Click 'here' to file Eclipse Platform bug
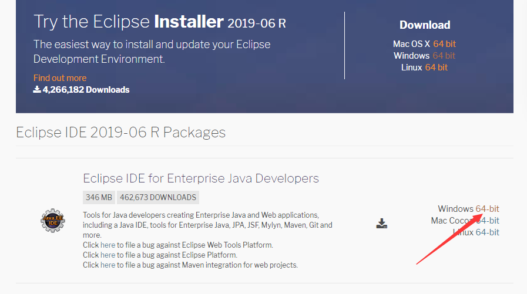The height and width of the screenshot is (294, 527). [x=108, y=255]
